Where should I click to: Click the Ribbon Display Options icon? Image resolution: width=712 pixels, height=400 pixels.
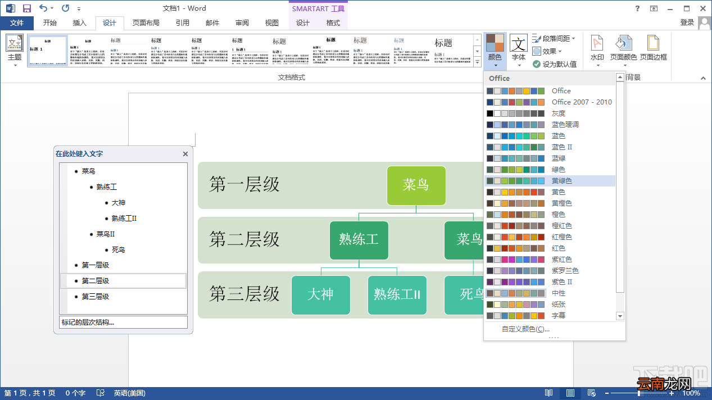pos(654,8)
